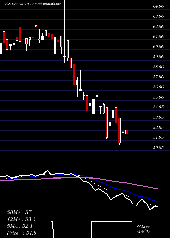
Task: Click the 60.06 price axis label
Action: click(159, 47)
